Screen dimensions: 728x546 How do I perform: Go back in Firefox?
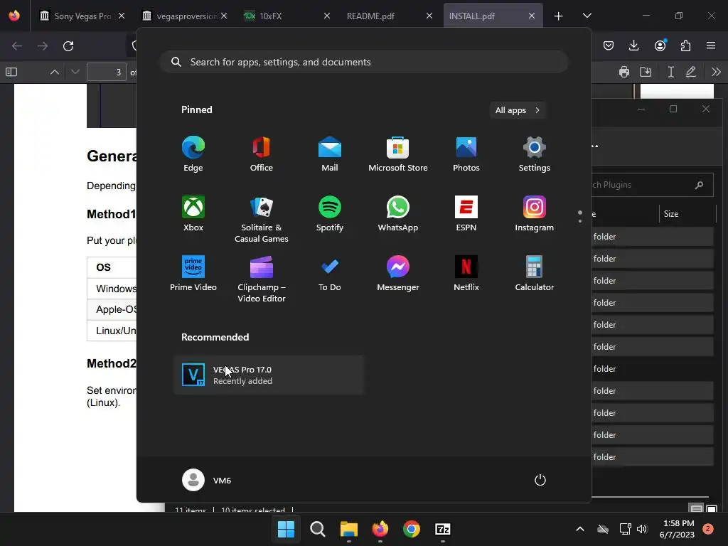(17, 46)
